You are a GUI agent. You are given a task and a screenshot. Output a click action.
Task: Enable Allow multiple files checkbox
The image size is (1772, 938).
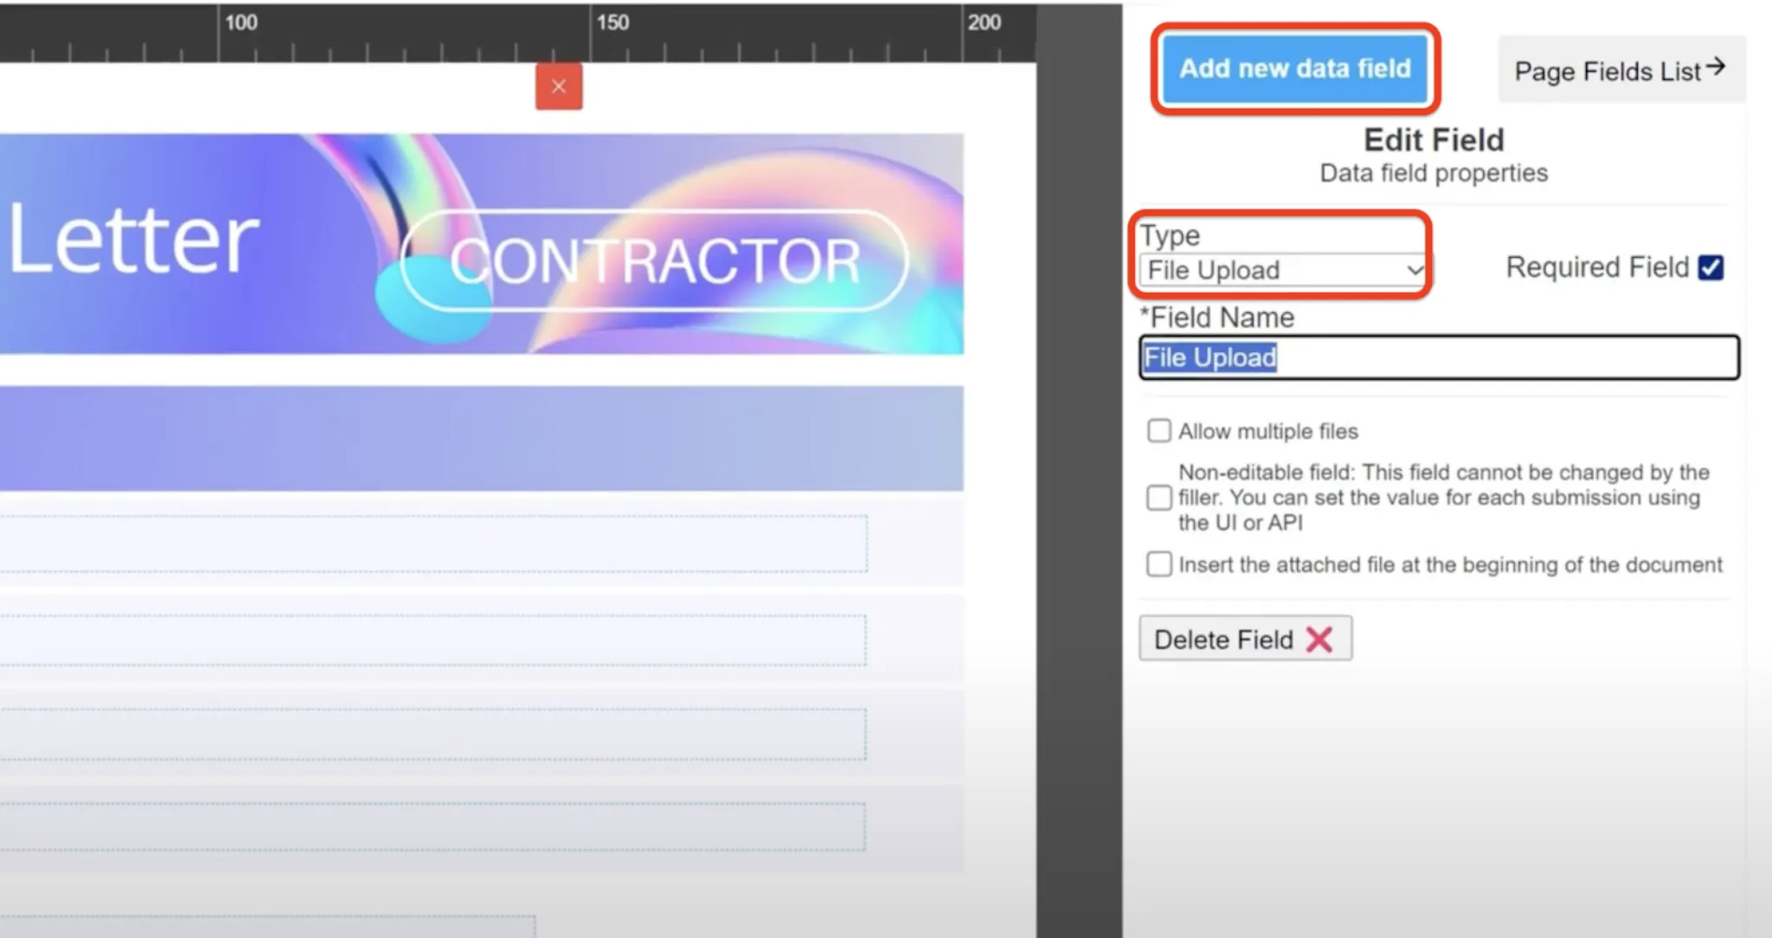tap(1159, 431)
